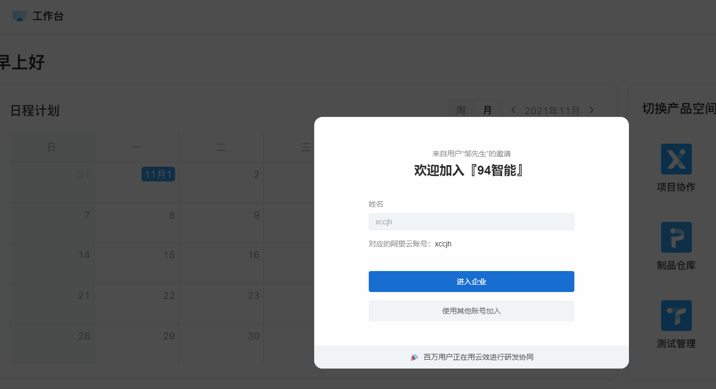Select calendar day 9
This screenshot has height=389, width=716.
tap(257, 215)
